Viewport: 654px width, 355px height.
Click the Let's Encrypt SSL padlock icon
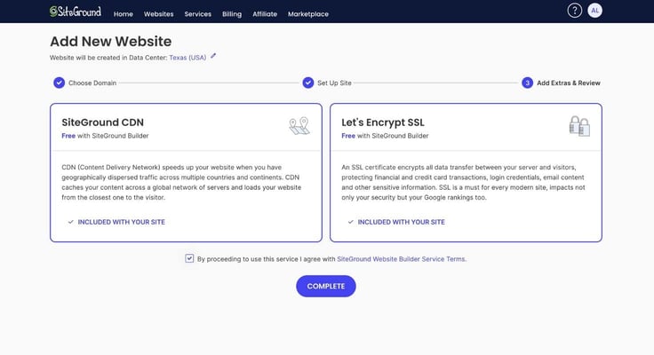[x=579, y=126]
